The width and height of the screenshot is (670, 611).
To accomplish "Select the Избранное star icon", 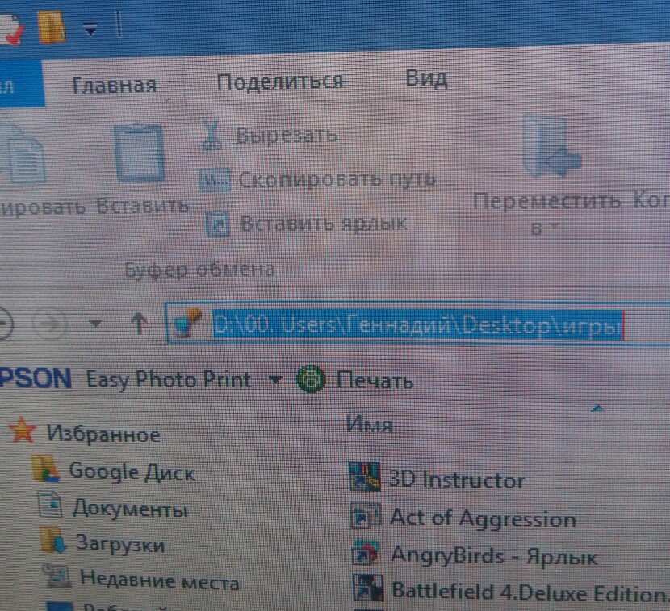I will [21, 430].
